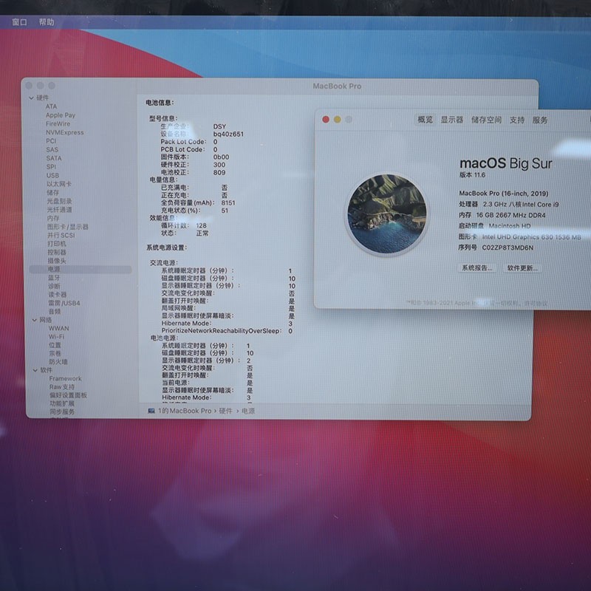
Task: Switch to the 储存空间 tab
Action: coord(486,120)
